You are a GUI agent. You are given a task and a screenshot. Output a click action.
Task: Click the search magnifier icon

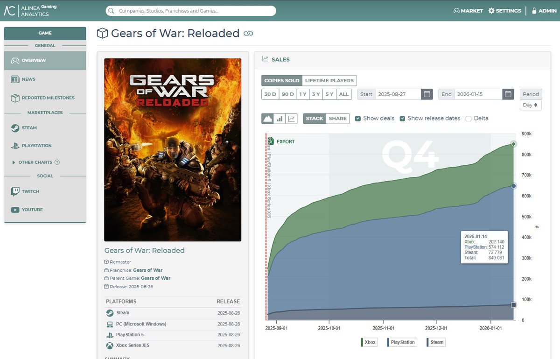tap(111, 11)
